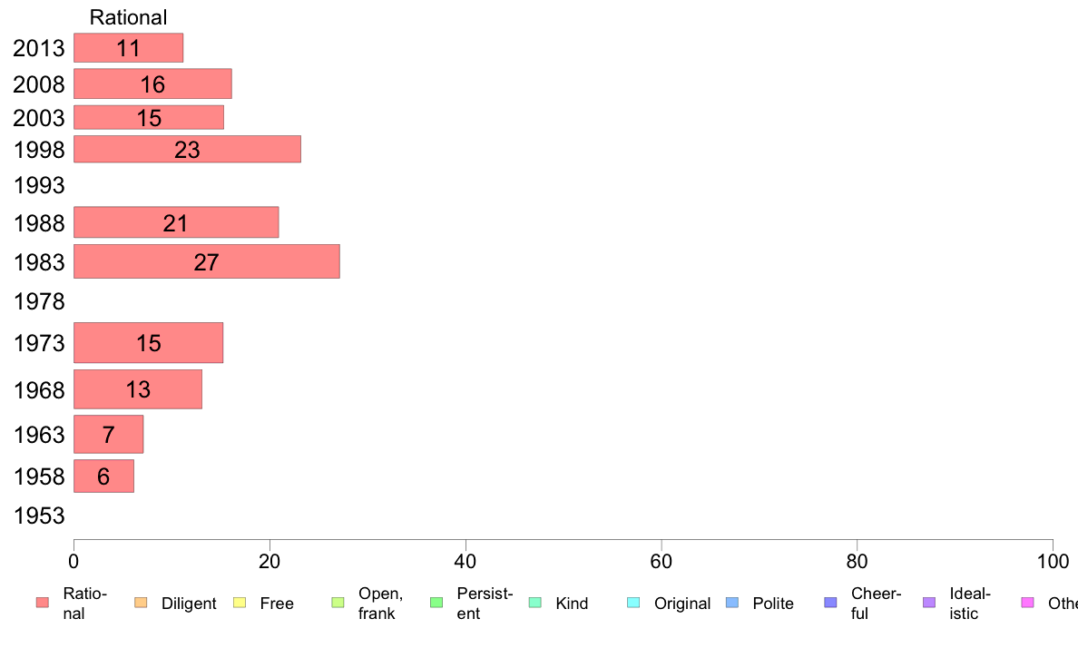Screen dimensions: 1078x668
Task: Click the Rational column heading
Action: pos(129,17)
